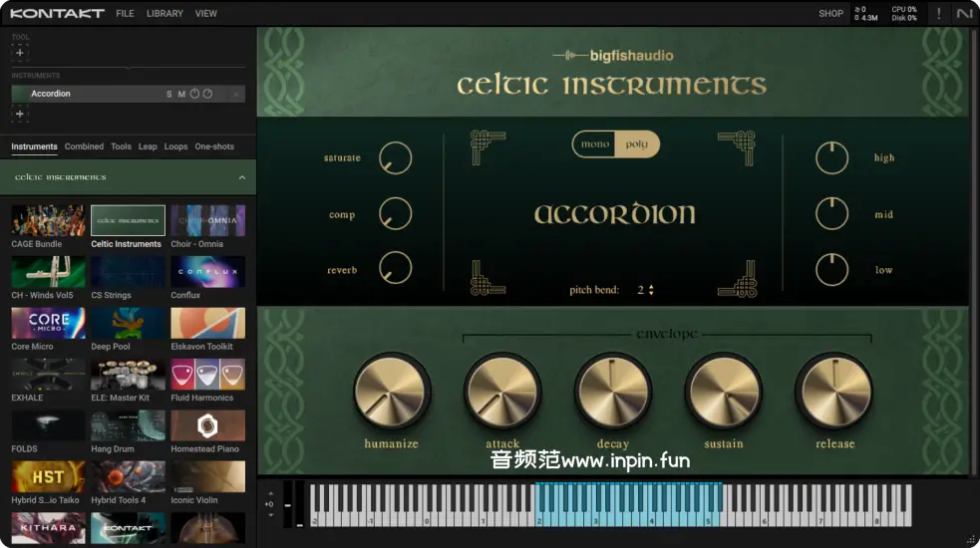Open Conflux library thumbnail
980x548 pixels.
208,272
